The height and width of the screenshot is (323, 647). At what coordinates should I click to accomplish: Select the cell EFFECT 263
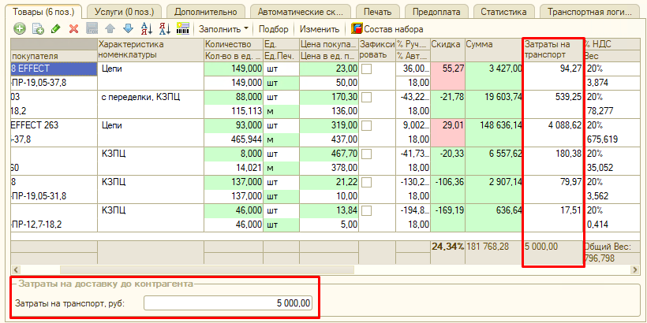[x=53, y=125]
